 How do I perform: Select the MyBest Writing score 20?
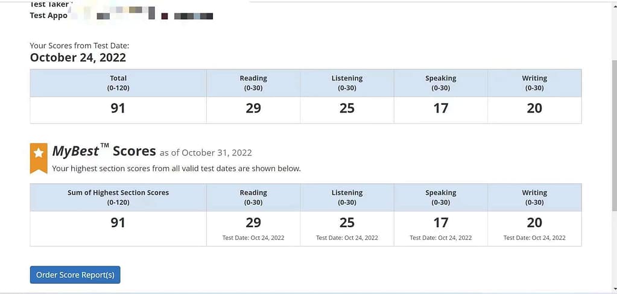534,222
